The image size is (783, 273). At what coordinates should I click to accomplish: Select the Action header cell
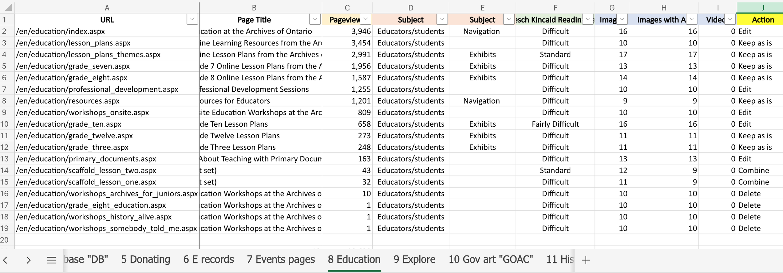[760, 20]
